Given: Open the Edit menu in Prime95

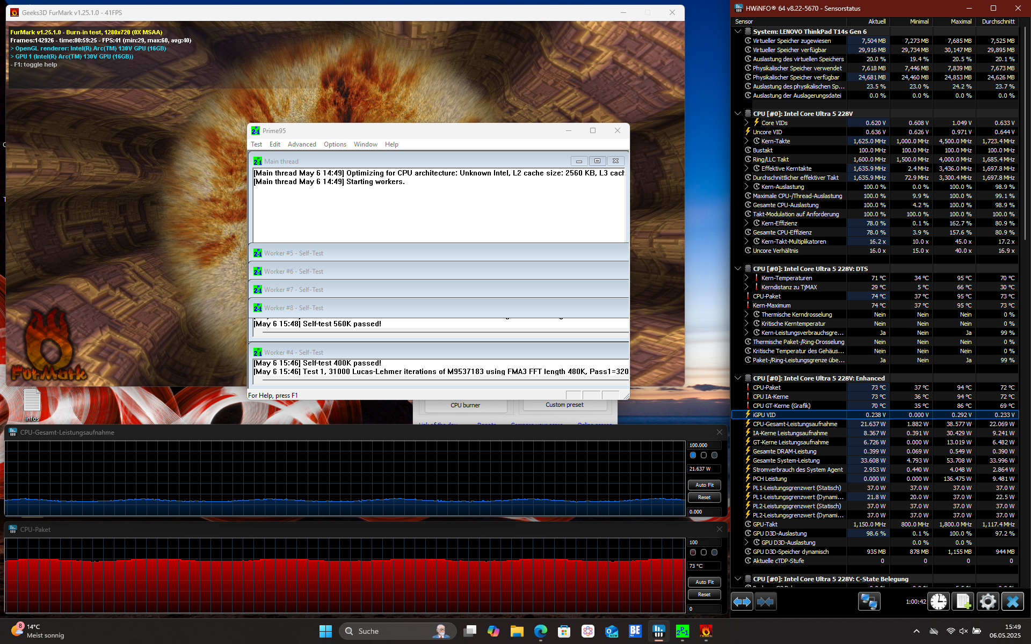Looking at the screenshot, I should tap(275, 144).
